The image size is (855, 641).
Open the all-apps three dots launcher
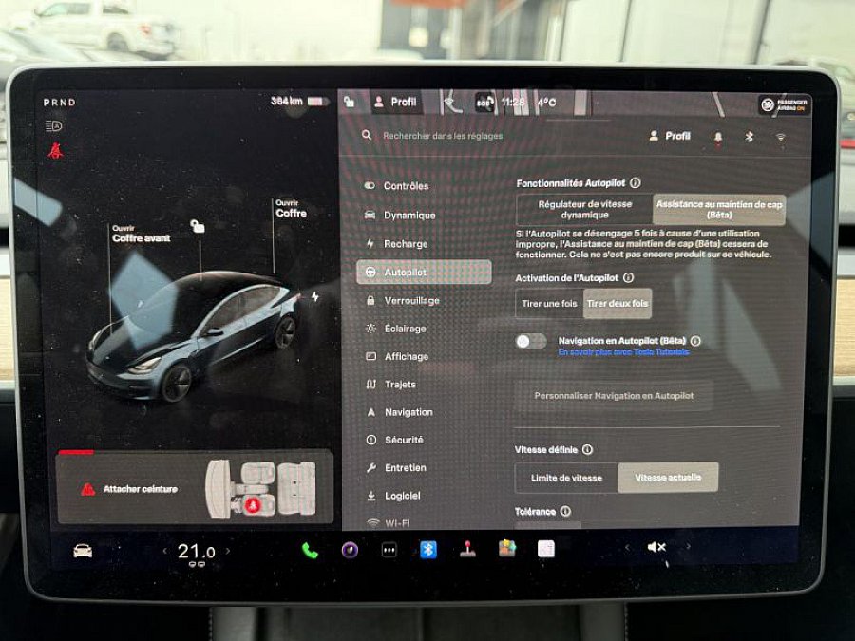coord(389,550)
